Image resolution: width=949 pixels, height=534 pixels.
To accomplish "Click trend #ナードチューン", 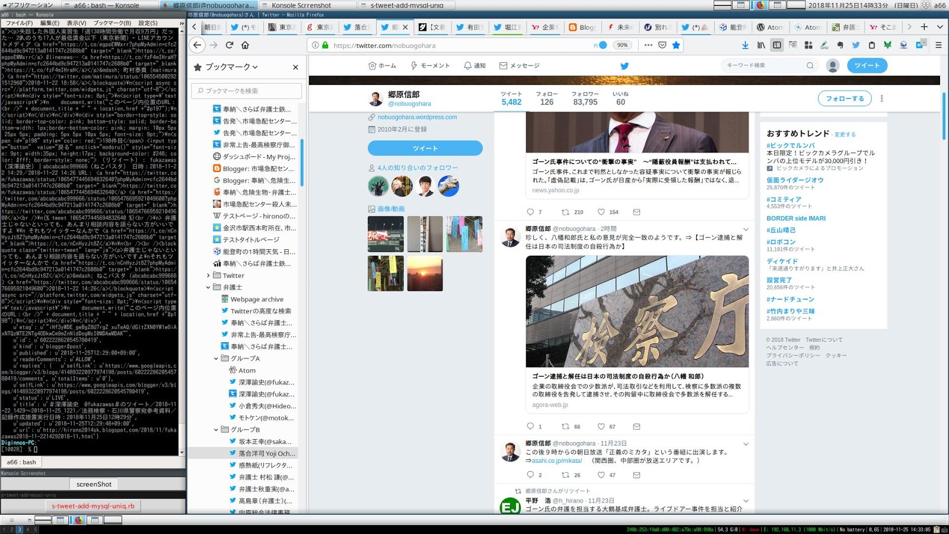I will 790,300.
